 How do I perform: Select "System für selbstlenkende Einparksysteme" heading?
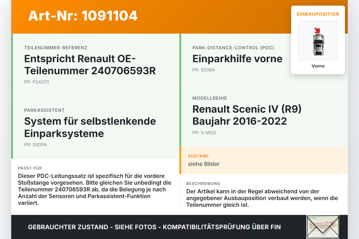pos(90,127)
